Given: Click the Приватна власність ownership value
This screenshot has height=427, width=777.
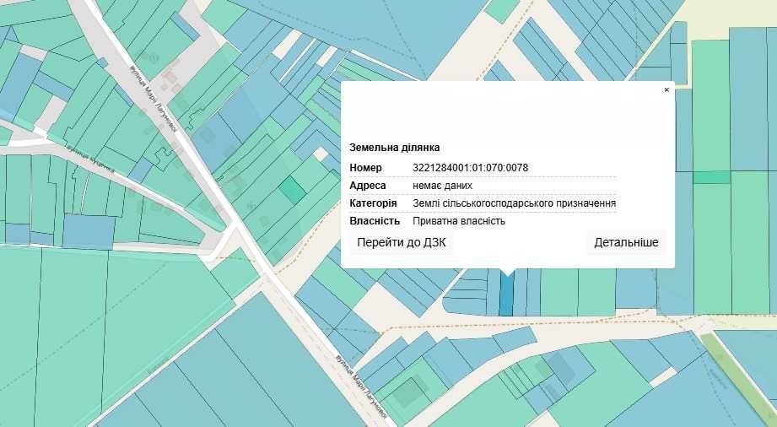Looking at the screenshot, I should pyautogui.click(x=459, y=221).
